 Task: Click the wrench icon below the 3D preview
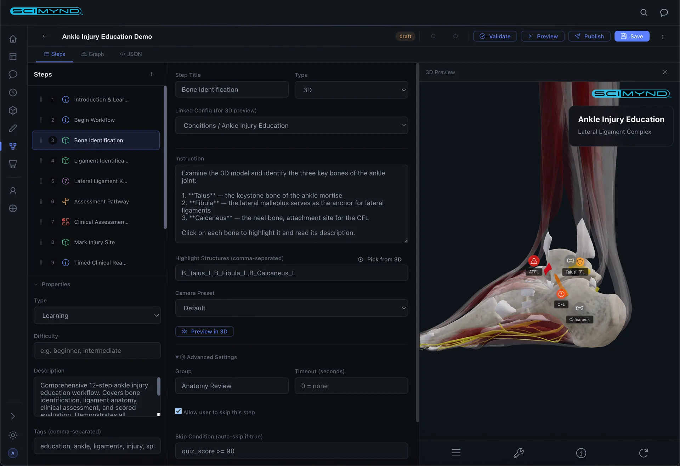518,453
